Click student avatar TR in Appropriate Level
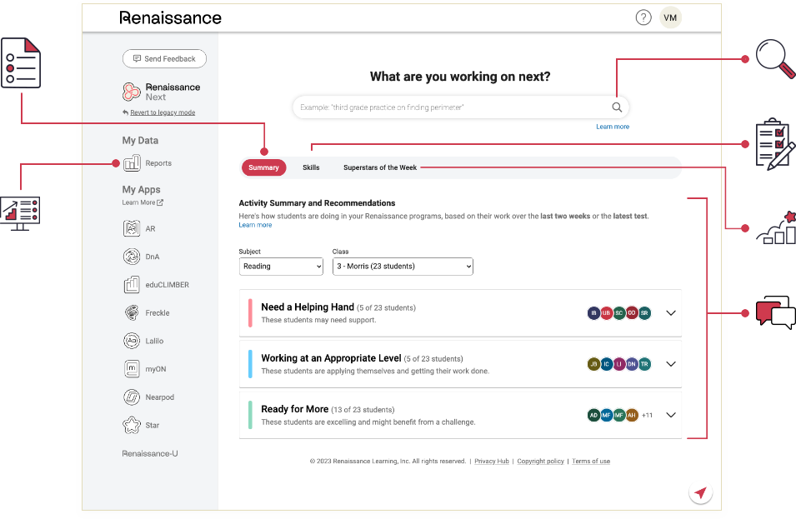 click(644, 364)
